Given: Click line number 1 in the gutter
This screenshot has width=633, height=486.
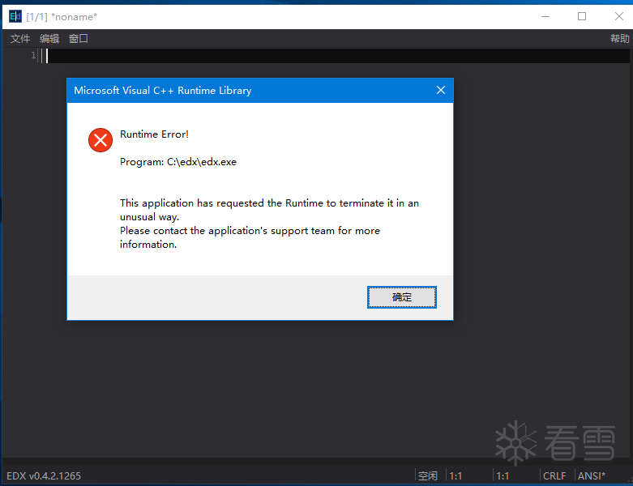Looking at the screenshot, I should (33, 55).
